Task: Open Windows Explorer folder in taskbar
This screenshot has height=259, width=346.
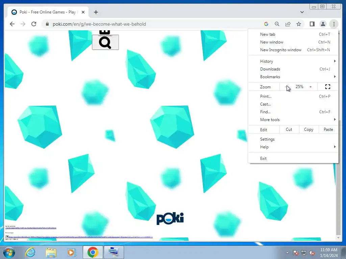Action: pos(51,252)
